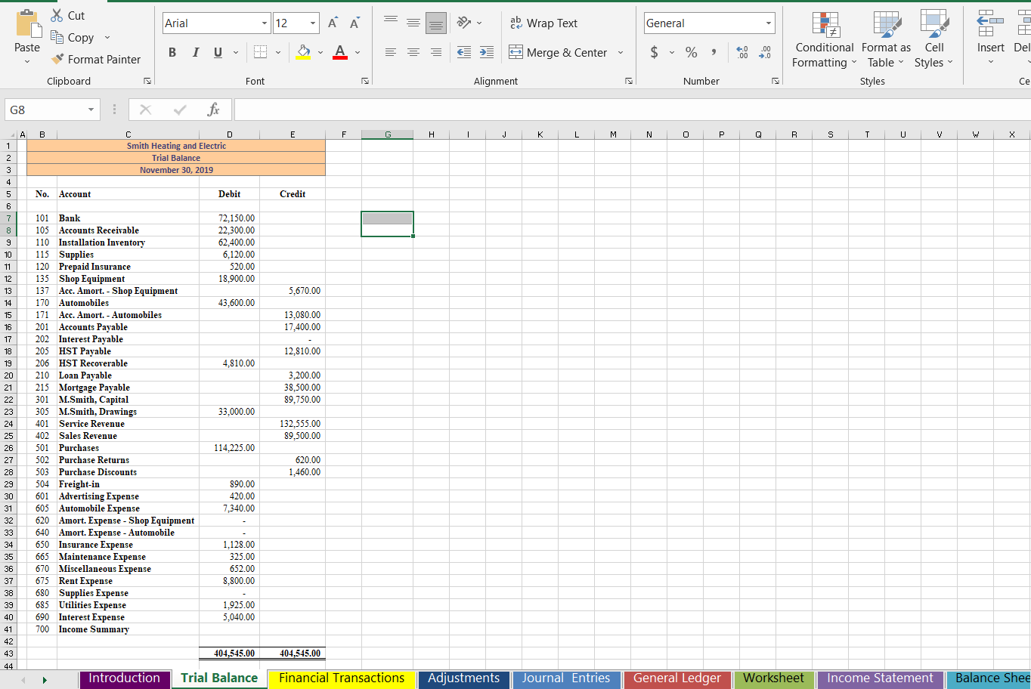Align text right

coord(436,52)
